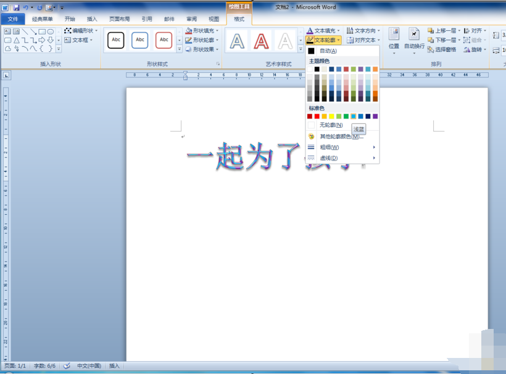Click the 对齐 align button
The image size is (506, 374).
coord(475,31)
